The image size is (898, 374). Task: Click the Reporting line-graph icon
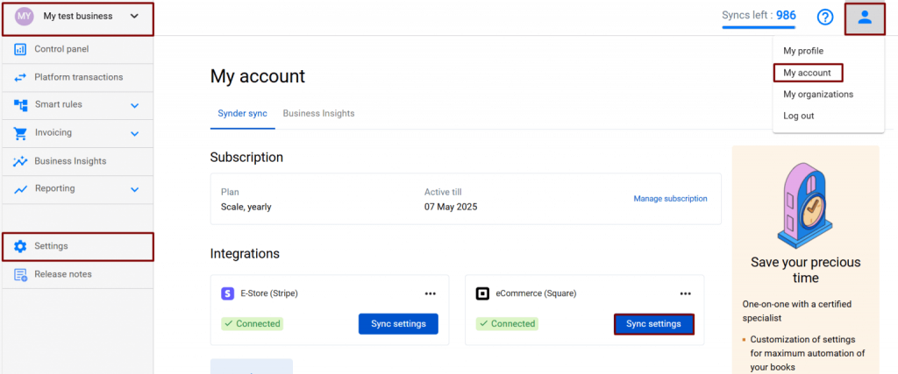click(x=21, y=188)
